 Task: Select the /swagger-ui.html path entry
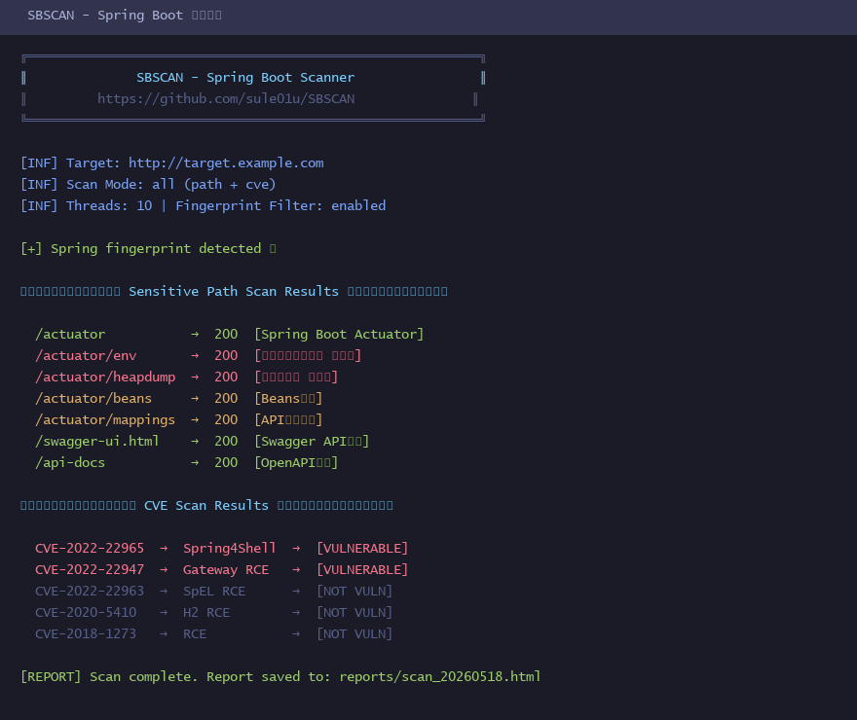97,441
